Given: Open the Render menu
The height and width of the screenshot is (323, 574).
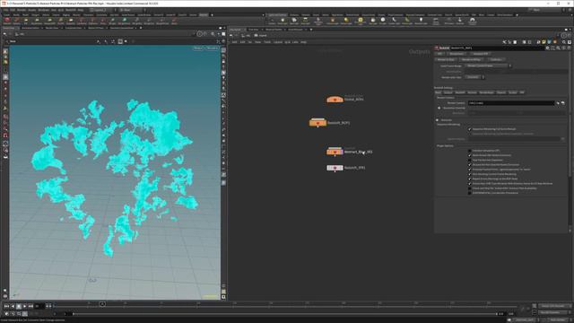Looking at the screenshot, I should [22, 10].
